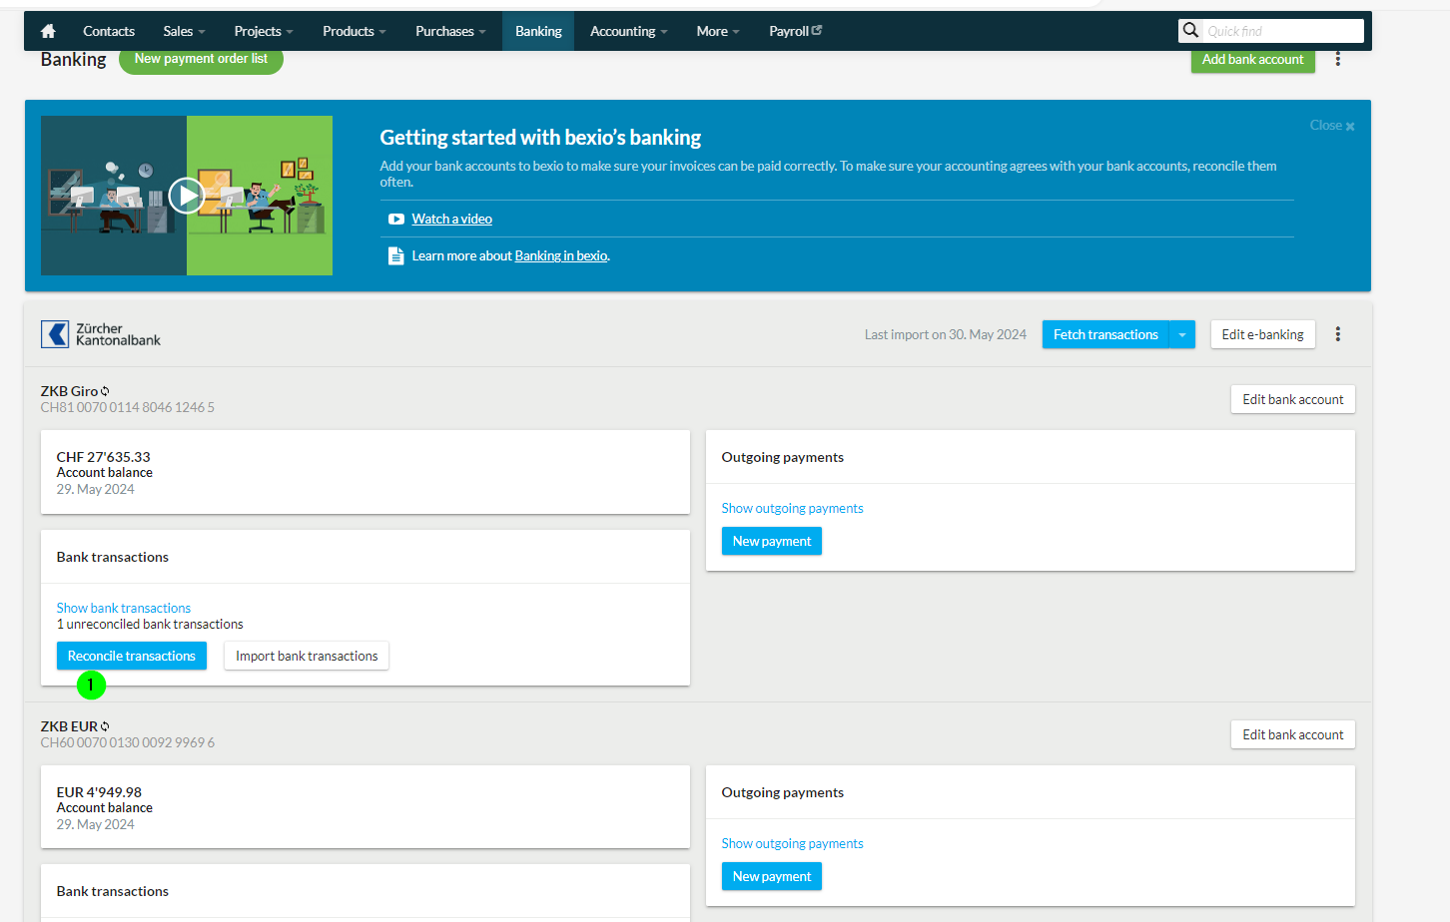Click Reconcile transactions button
The width and height of the screenshot is (1450, 922).
[x=131, y=656]
